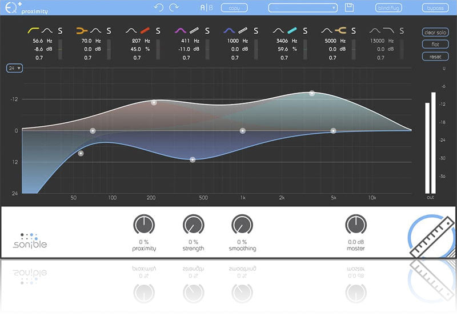The width and height of the screenshot is (457, 316).
Task: Solo the 3406 Hz band
Action: click(x=305, y=31)
